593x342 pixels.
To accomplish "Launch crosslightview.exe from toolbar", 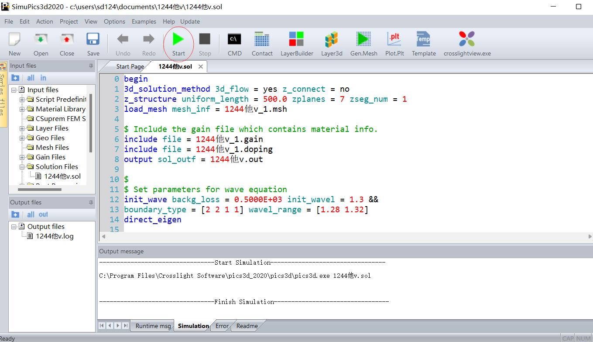I will tap(467, 40).
